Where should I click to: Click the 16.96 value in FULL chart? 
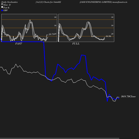tap(108, 36)
